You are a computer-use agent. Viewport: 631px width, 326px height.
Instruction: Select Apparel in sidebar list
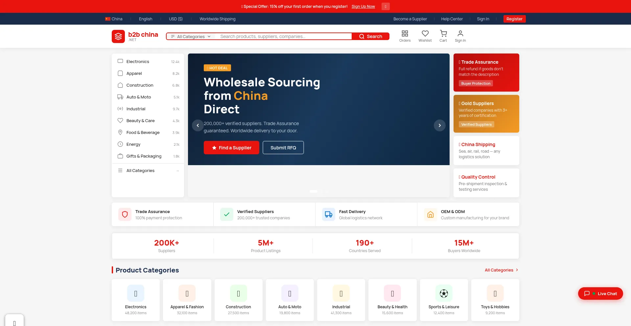click(148, 73)
